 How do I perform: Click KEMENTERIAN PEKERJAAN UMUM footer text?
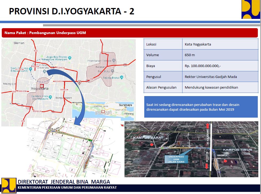(x=67, y=188)
